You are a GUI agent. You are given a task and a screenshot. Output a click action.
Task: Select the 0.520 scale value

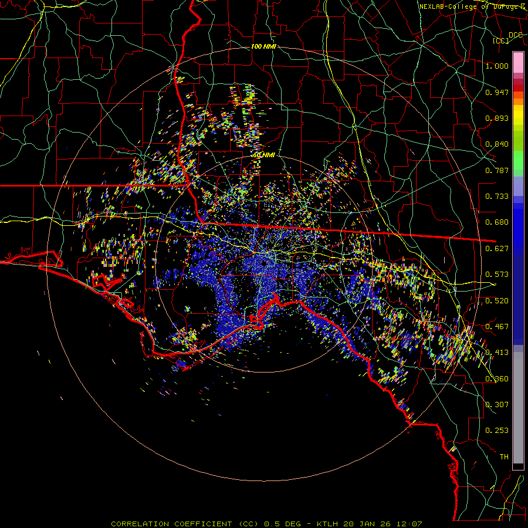pyautogui.click(x=497, y=301)
